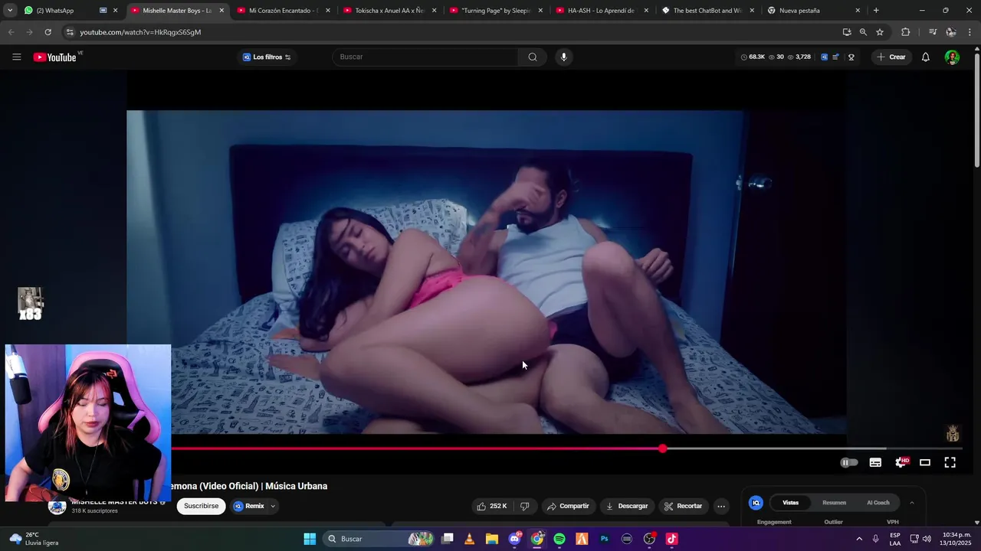Open Chrome media controls icon
The image size is (981, 551).
coord(932,32)
